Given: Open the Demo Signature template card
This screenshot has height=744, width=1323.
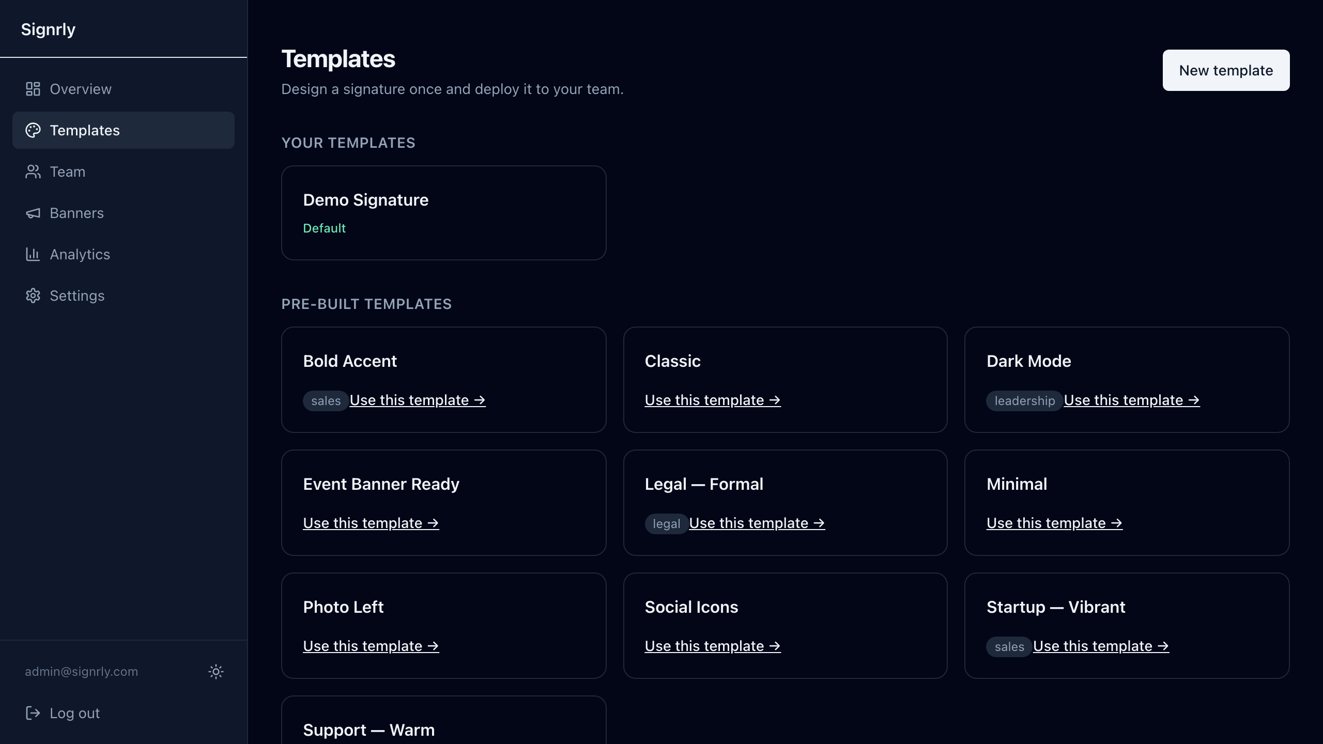Looking at the screenshot, I should (443, 213).
